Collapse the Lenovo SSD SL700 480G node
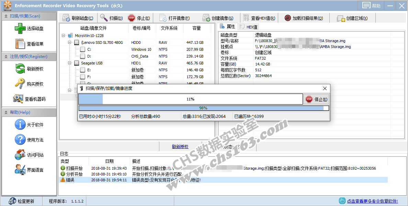This screenshot has width=408, height=206. (69, 43)
